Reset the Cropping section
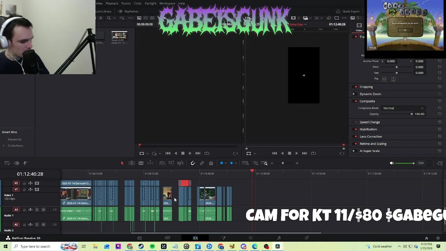 click(x=440, y=87)
